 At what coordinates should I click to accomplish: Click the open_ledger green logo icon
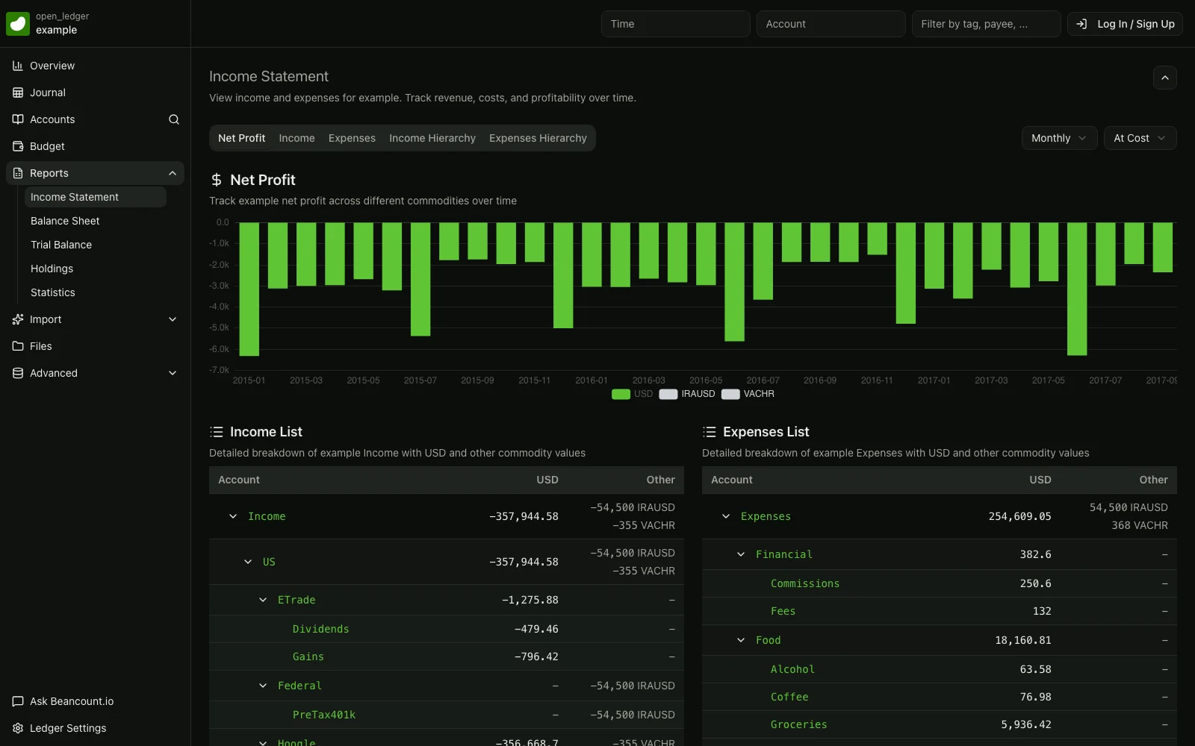pos(18,24)
